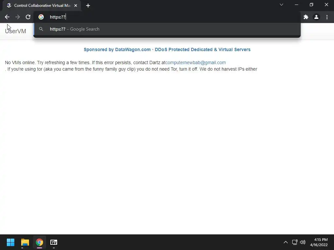Show hidden system tray icons
The image size is (334, 250).
tap(286, 242)
